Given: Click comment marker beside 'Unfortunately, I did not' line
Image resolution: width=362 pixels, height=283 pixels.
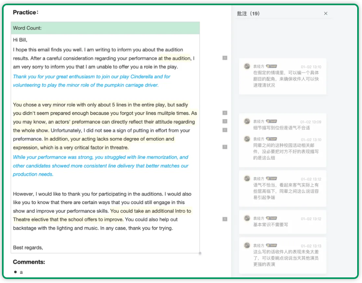Looking at the screenshot, I should (225, 130).
